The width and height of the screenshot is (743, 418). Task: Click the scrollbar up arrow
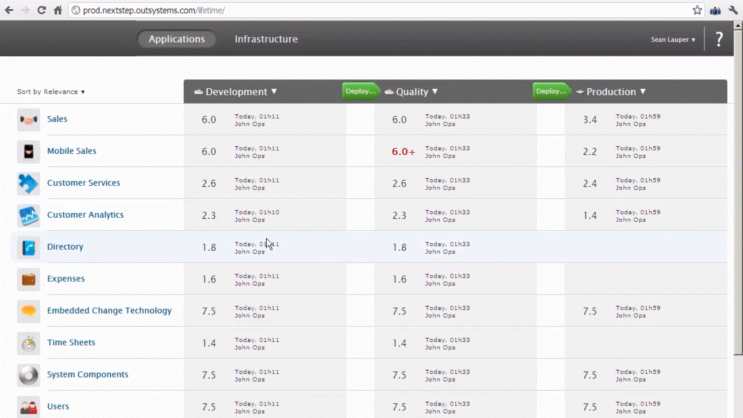(x=738, y=25)
